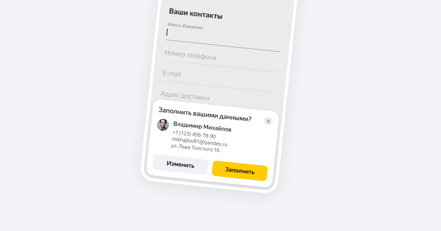Click the blinking text cursor in name field
Image resolution: width=441 pixels, height=231 pixels.
(x=167, y=32)
